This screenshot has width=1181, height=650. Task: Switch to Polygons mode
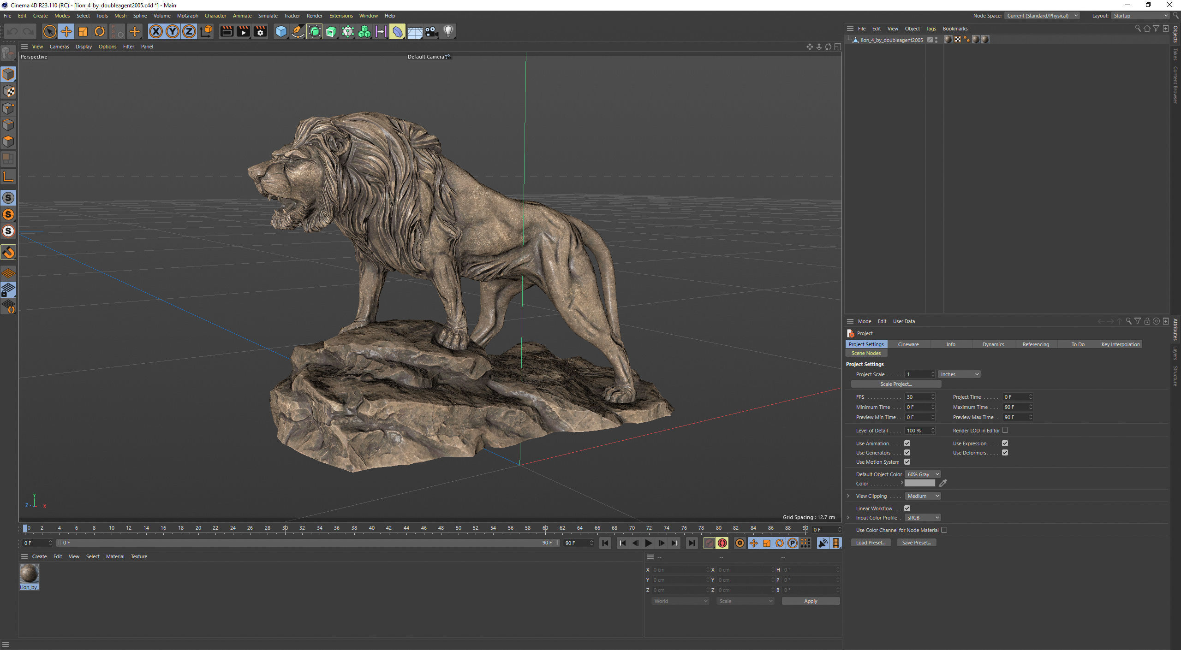point(8,142)
